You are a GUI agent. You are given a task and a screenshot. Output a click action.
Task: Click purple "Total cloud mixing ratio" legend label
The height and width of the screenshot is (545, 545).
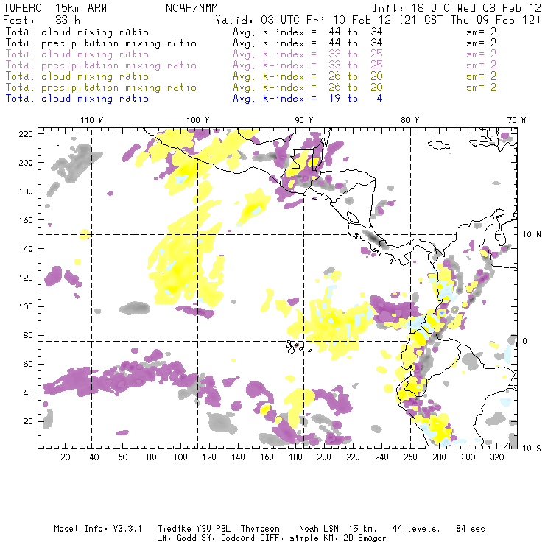(77, 54)
